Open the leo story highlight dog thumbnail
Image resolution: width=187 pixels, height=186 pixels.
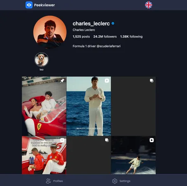(41, 60)
